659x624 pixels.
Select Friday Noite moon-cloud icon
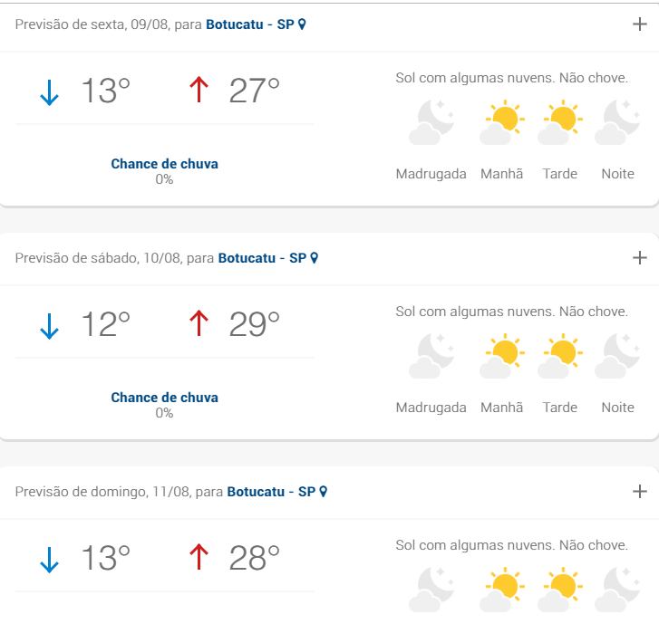[618, 122]
